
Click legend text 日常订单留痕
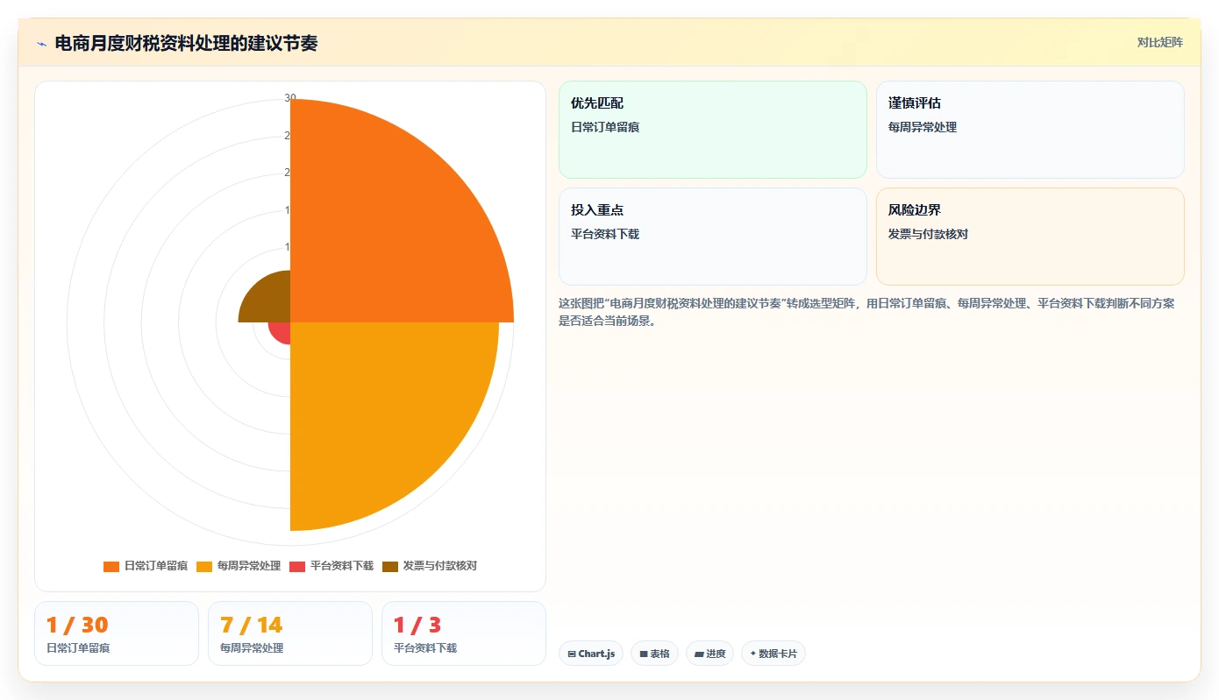pos(156,566)
